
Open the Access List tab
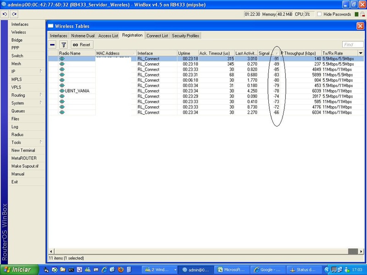tap(108, 36)
